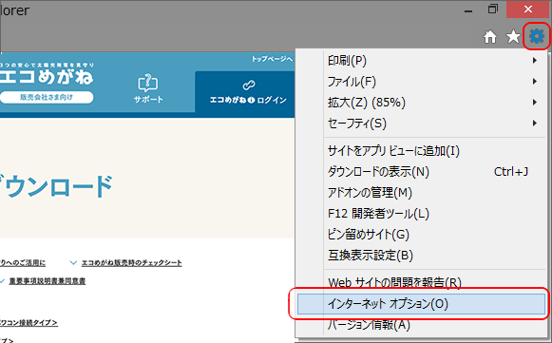Open 重要事項説明書兼同意書 link

(48, 280)
